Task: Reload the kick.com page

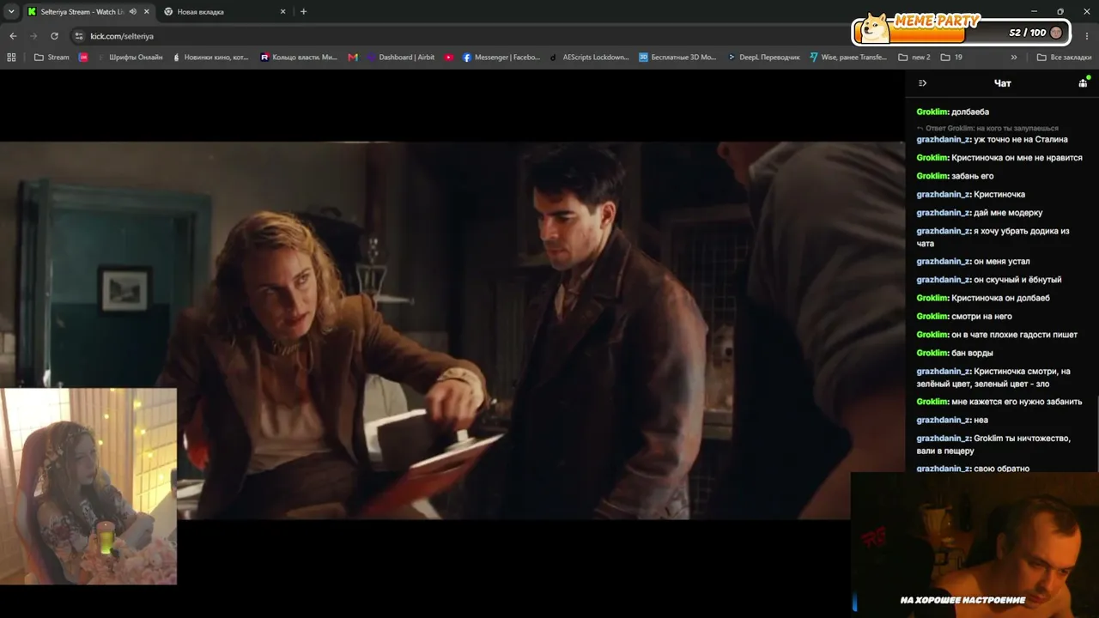Action: coord(54,36)
